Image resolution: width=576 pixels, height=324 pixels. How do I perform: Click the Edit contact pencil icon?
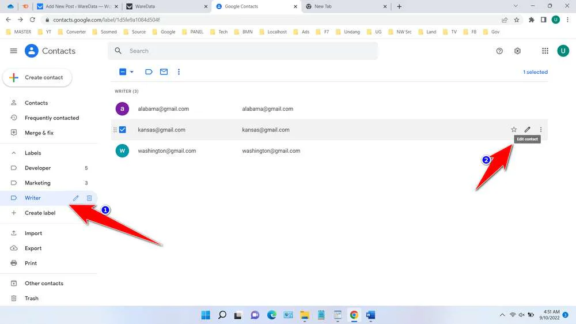click(527, 130)
